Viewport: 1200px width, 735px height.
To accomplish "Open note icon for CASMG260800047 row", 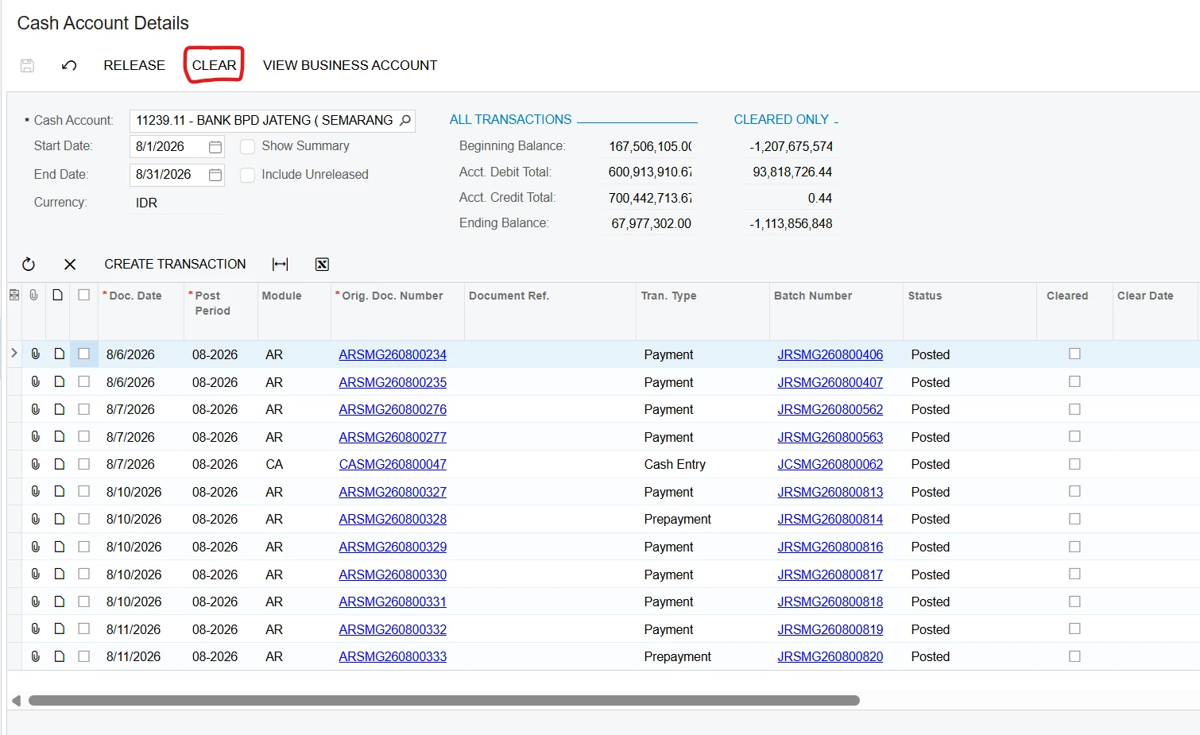I will tap(59, 464).
